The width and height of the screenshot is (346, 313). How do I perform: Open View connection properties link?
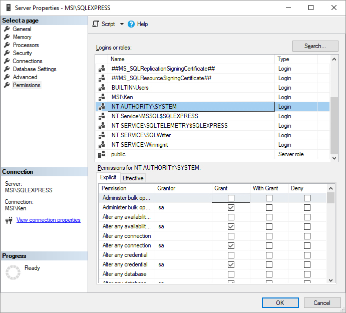coord(48,220)
